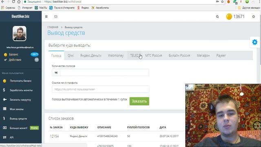This screenshot has width=261, height=147.
Task: Open Services apps grid in bookmarks bar
Action: [8, 8]
